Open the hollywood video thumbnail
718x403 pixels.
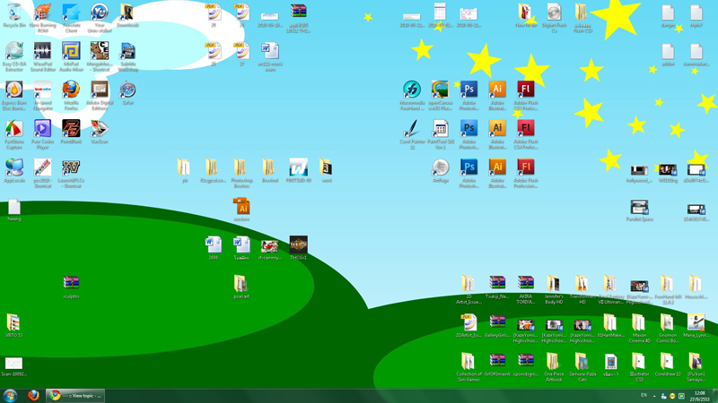[x=639, y=173]
